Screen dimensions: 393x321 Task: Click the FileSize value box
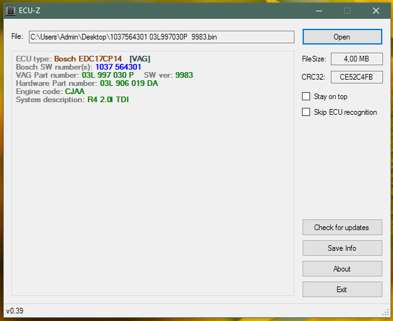(x=357, y=59)
